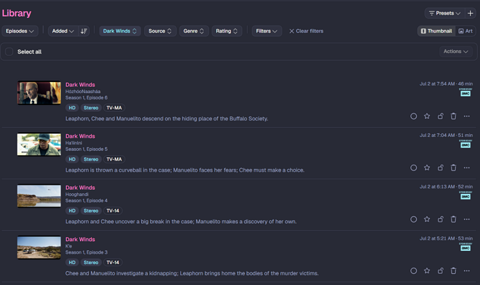This screenshot has height=285, width=480.
Task: Delete Episode 6 with trash icon
Action: tap(454, 116)
